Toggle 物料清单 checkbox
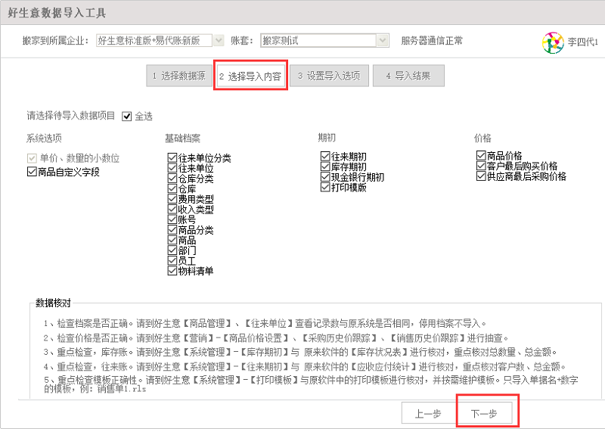Image resolution: width=605 pixels, height=429 pixels. 172,271
